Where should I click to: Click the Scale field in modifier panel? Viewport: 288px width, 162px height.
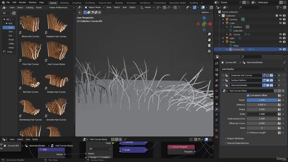pos(262,114)
